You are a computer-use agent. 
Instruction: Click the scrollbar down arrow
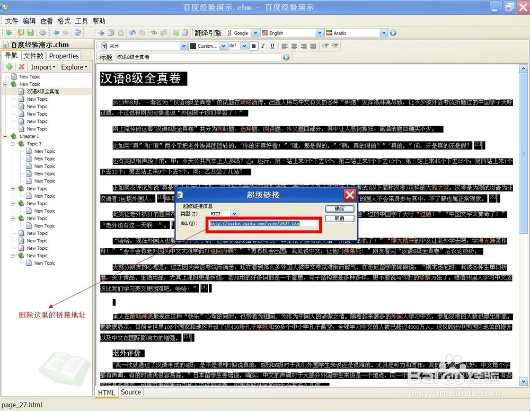[523, 382]
